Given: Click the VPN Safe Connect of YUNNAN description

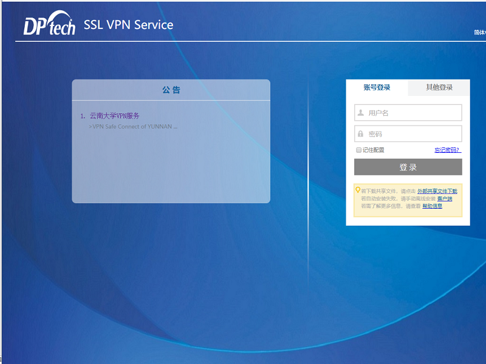Looking at the screenshot, I should click(133, 127).
